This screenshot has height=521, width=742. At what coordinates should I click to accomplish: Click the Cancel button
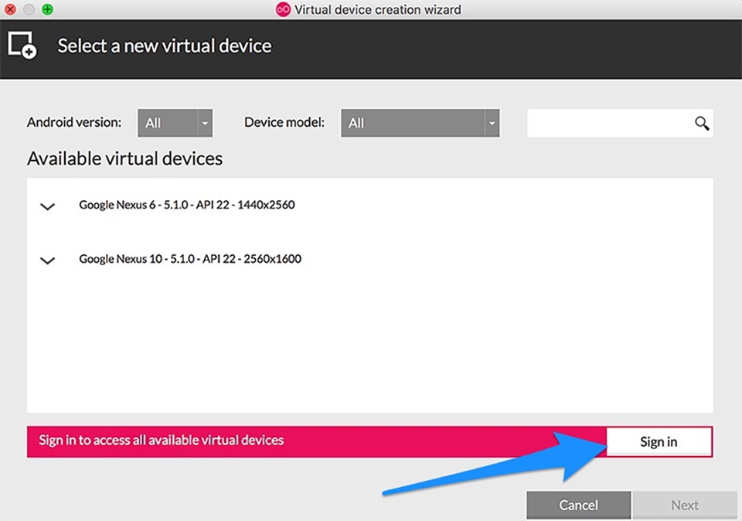[578, 505]
